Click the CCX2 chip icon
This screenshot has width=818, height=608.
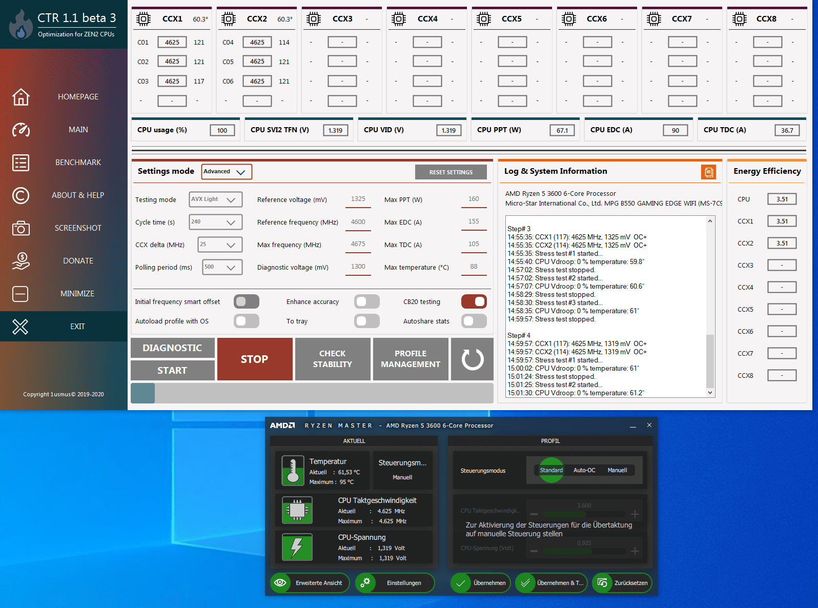coord(229,19)
